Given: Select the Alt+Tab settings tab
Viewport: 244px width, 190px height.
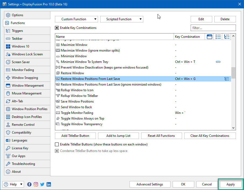Looking at the screenshot, I should click(x=27, y=101).
